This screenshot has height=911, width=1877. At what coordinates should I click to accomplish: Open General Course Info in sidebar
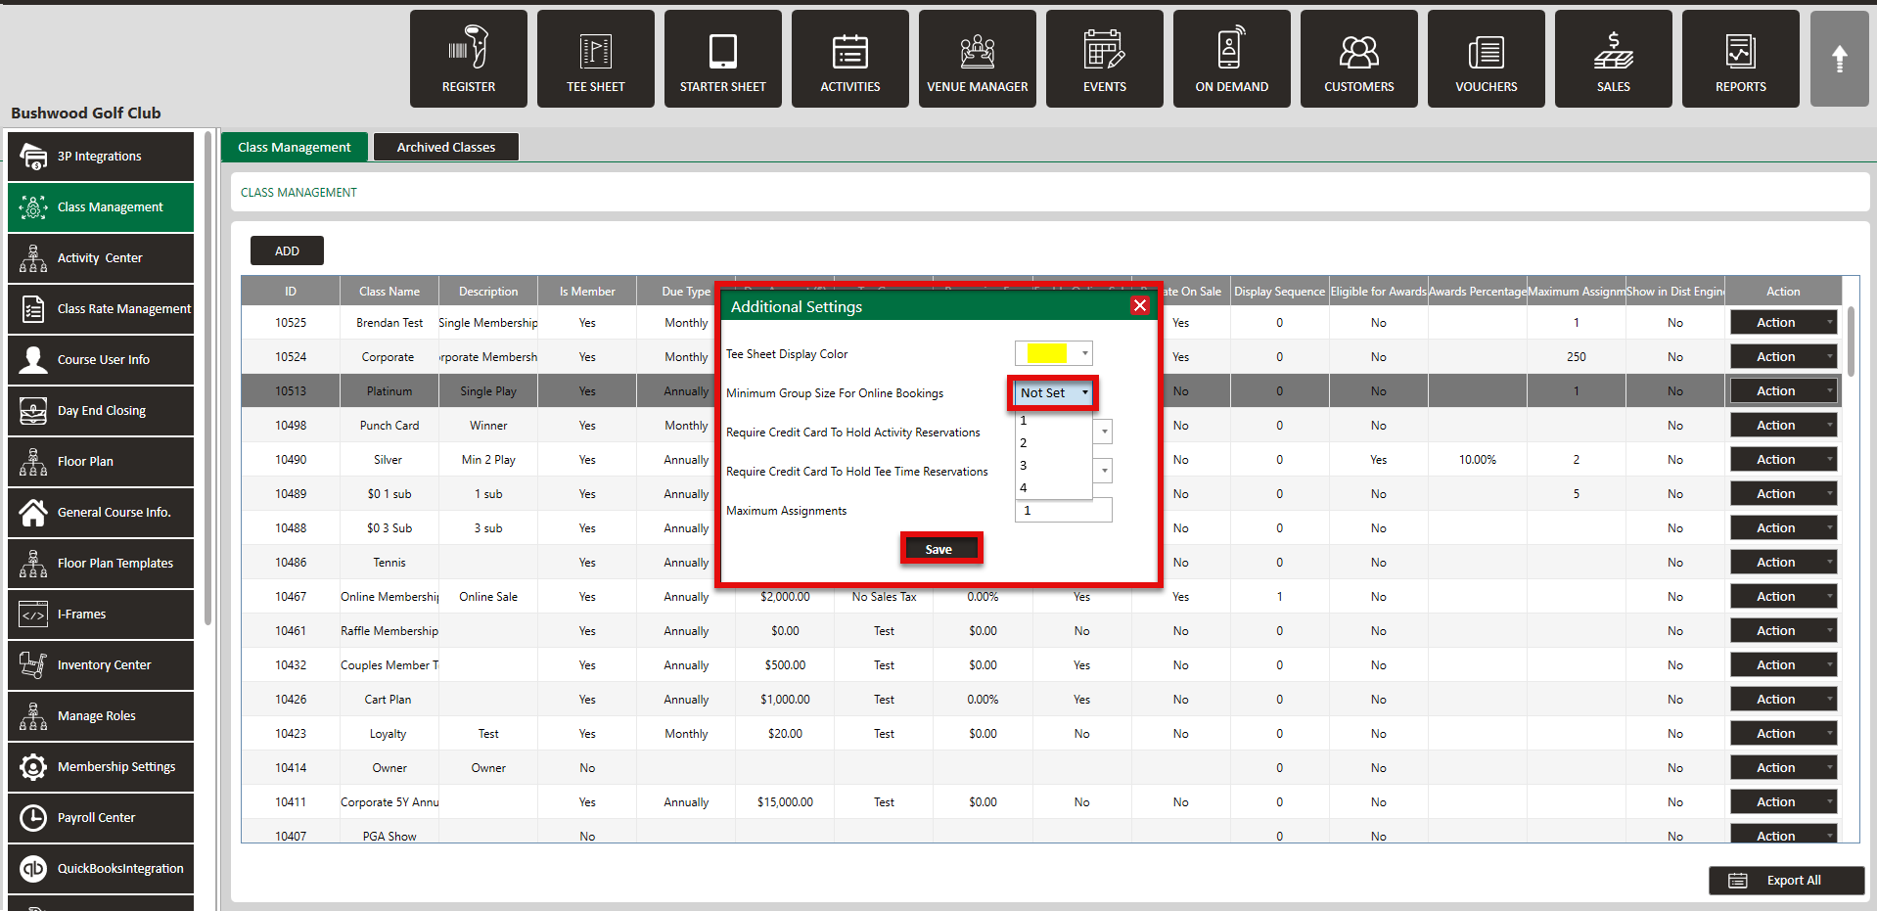[101, 513]
